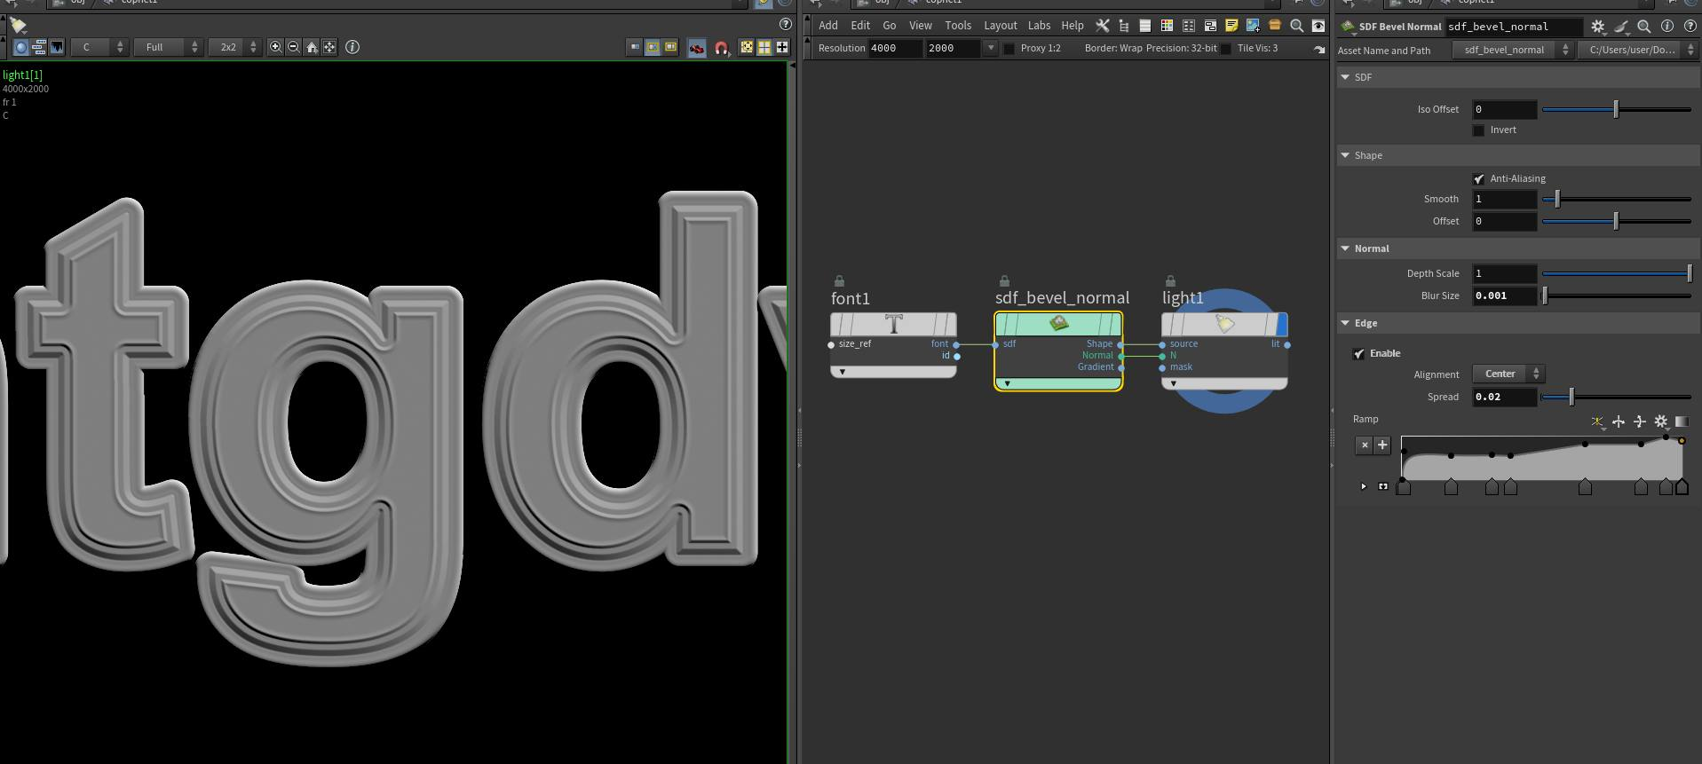Click the Spread slider handle
This screenshot has height=764, width=1702.
[x=1571, y=397]
